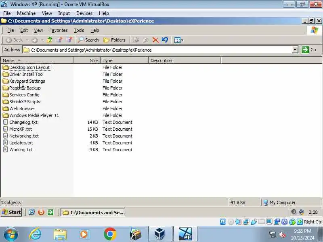323x242 pixels.
Task: Click the VirtualBox optical disc status icon
Action: [x=231, y=221]
